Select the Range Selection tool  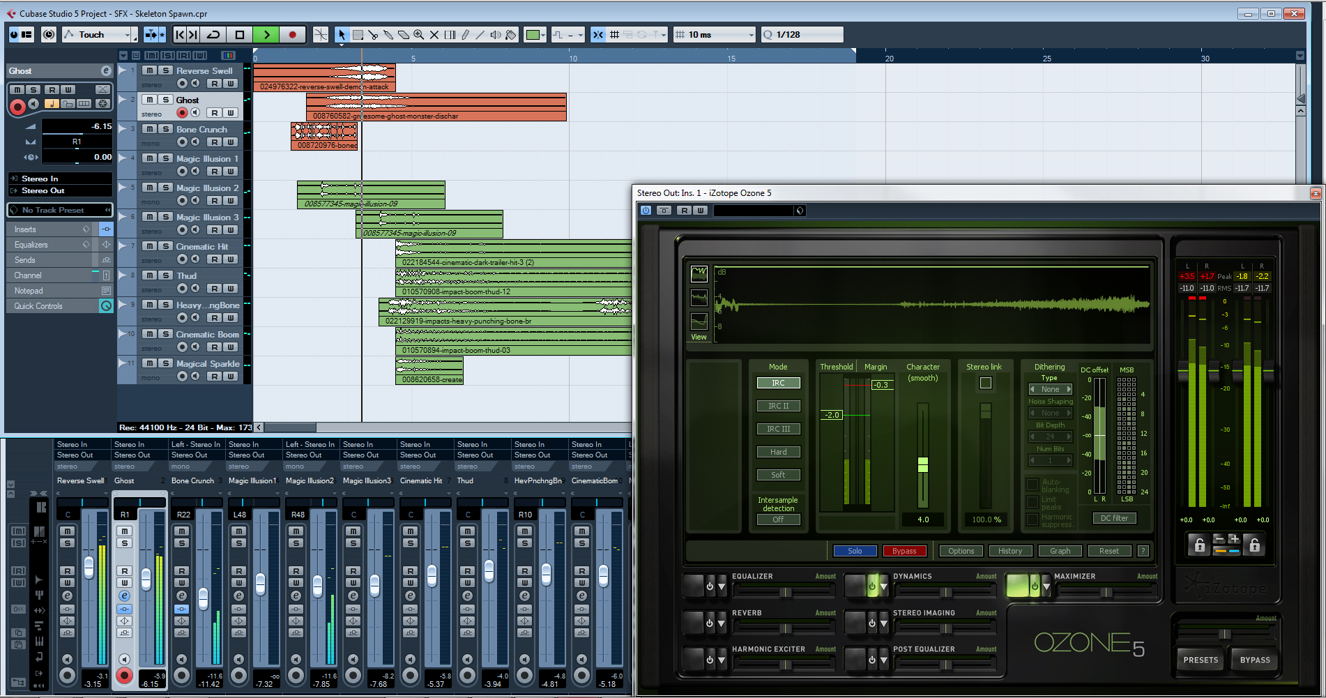pyautogui.click(x=358, y=35)
